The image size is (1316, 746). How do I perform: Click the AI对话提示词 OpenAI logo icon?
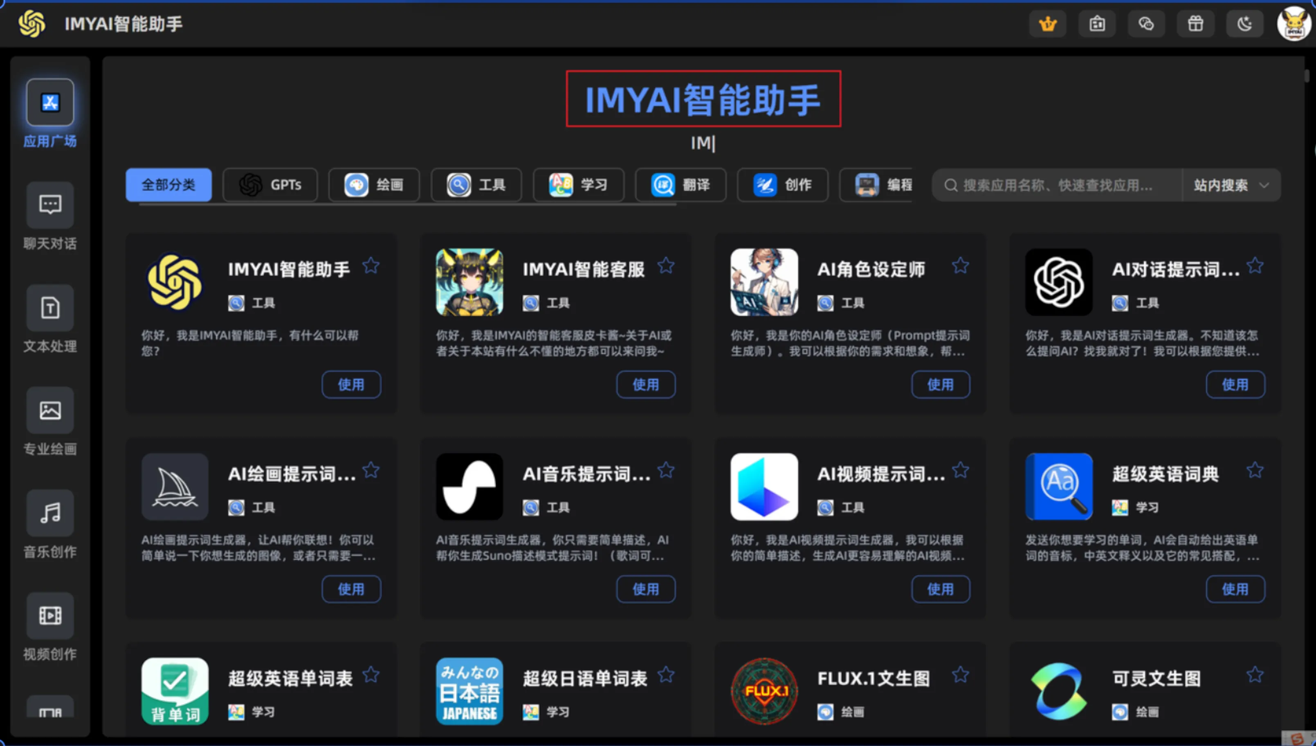tap(1058, 282)
